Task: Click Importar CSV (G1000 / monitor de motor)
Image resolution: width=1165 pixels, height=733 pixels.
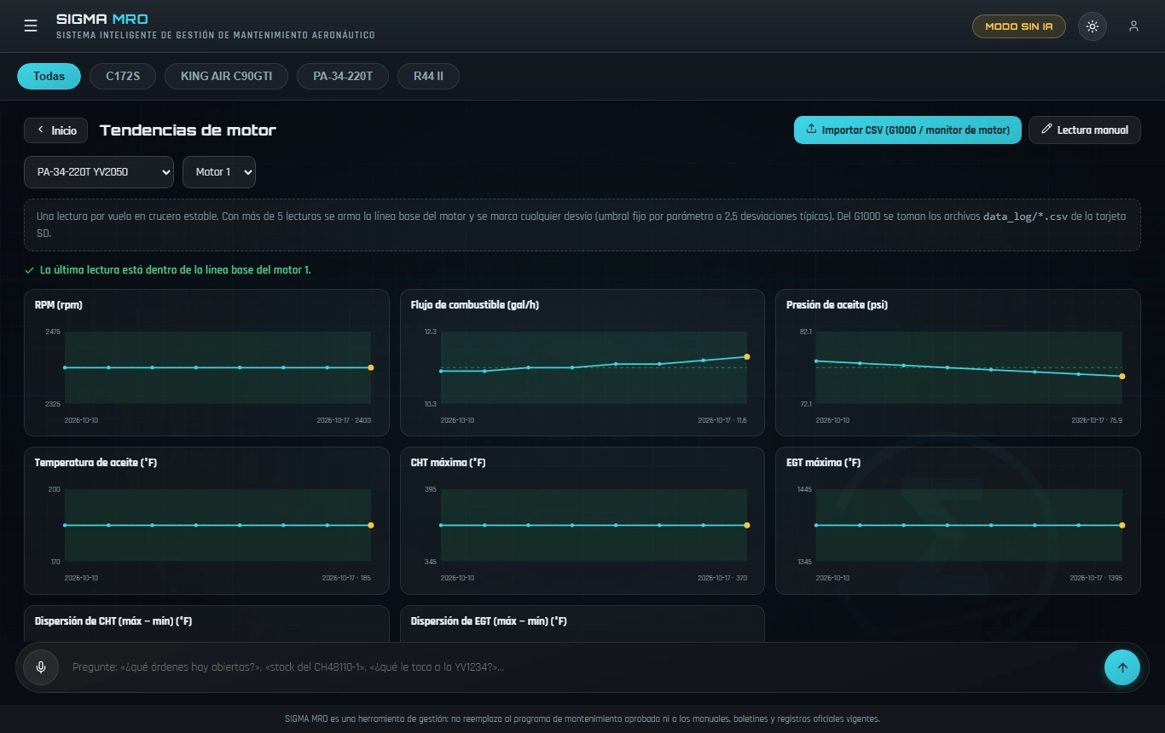Action: (x=907, y=130)
